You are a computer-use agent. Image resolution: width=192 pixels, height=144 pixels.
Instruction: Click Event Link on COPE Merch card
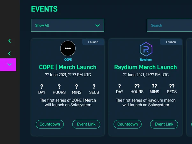[x=86, y=124]
